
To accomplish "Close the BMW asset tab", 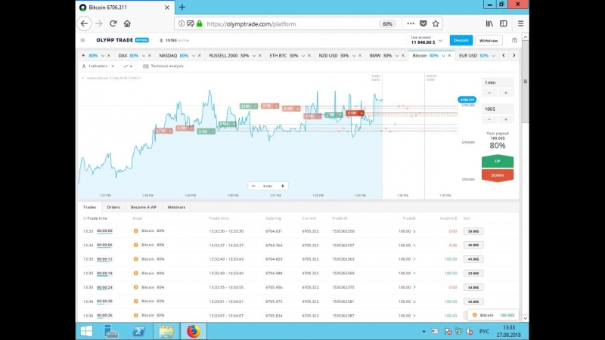I will click(403, 55).
